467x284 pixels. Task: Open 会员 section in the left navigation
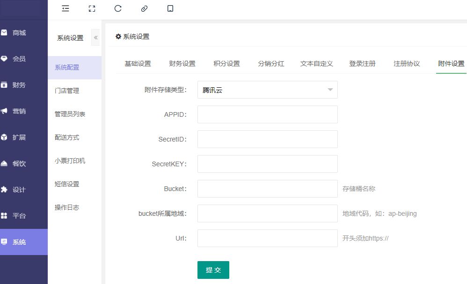point(19,59)
